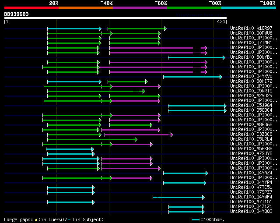Open the UniRef100_B8MI72 subject label

(251, 81)
